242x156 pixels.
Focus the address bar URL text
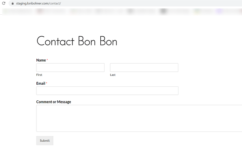(x=39, y=3)
